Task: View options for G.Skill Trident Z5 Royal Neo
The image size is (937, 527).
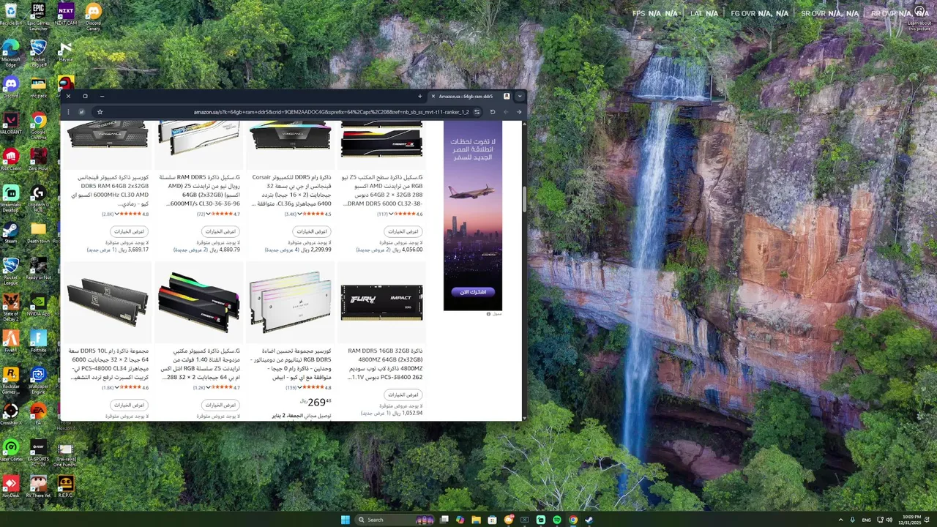Action: pos(221,231)
